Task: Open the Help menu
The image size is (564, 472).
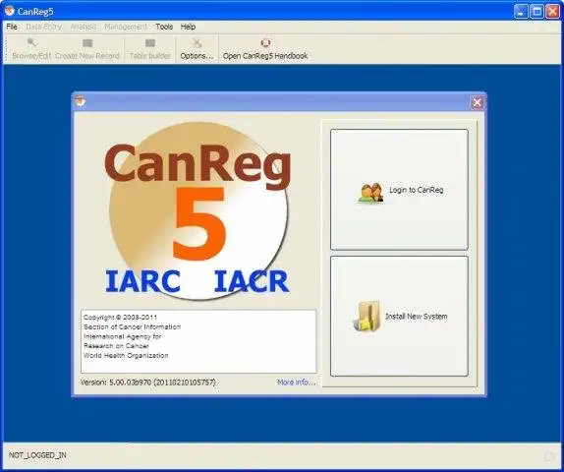Action: (188, 27)
